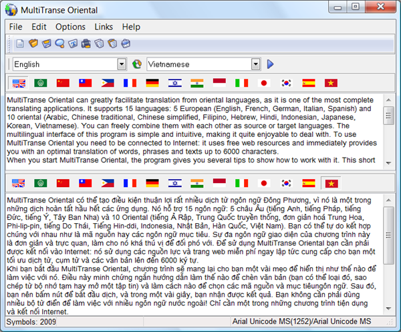Choose Taiwan flag as target language
The width and height of the screenshot is (401, 332).
click(86, 183)
